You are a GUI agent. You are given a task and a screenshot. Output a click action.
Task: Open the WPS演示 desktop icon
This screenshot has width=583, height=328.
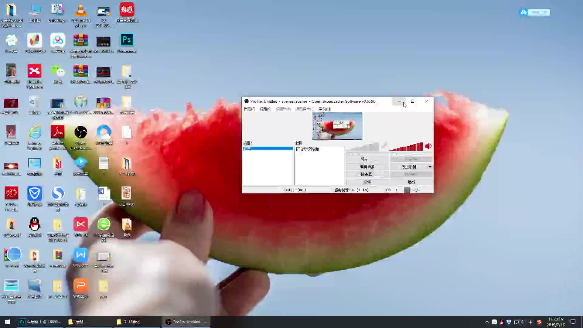point(80,289)
